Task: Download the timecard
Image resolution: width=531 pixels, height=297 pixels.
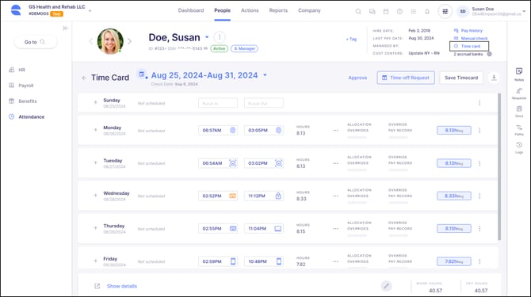Action: coord(494,78)
